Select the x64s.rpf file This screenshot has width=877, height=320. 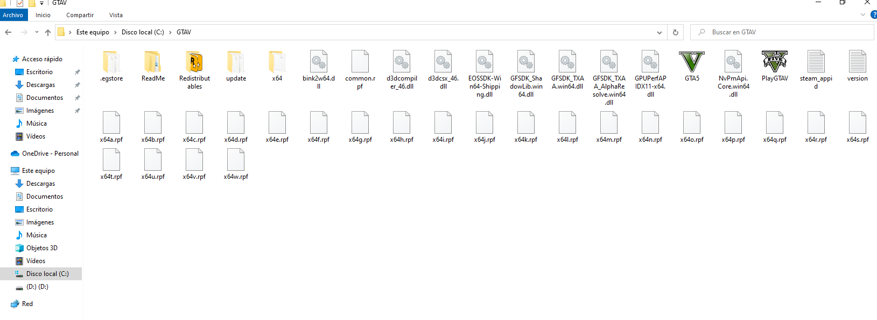pyautogui.click(x=858, y=127)
